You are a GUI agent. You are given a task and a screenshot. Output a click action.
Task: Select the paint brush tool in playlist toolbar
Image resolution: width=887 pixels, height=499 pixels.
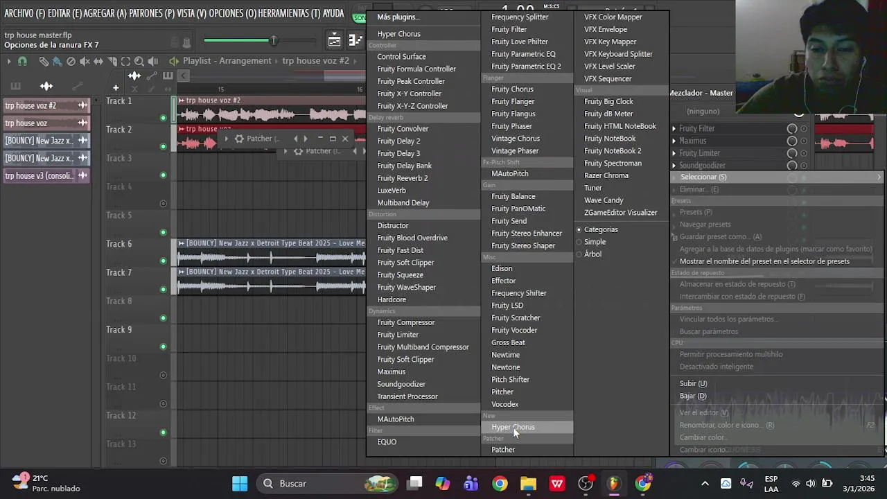[57, 61]
